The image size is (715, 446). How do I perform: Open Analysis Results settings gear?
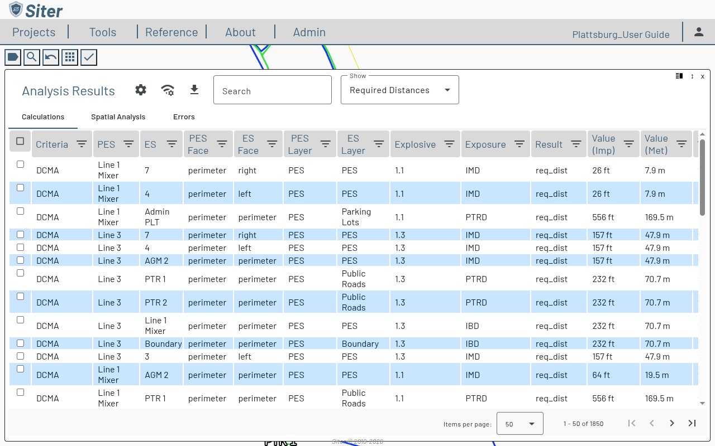[x=141, y=90]
